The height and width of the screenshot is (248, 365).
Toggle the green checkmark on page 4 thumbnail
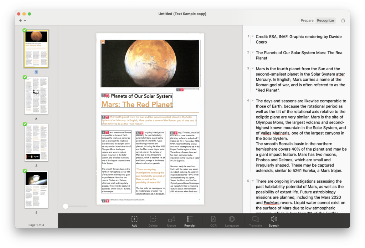[x=25, y=171]
